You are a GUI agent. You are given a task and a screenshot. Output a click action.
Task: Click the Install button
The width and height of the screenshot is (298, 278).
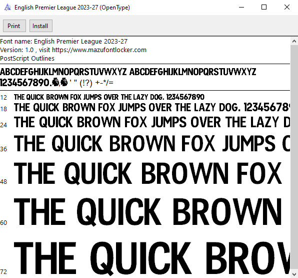click(41, 26)
